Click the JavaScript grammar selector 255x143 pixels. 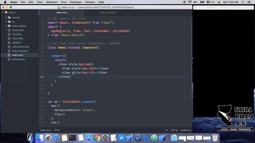186,130
